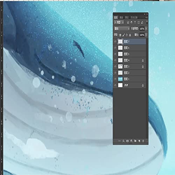Click the pixel layer filter icon
175x175 pixels.
pos(128,22)
